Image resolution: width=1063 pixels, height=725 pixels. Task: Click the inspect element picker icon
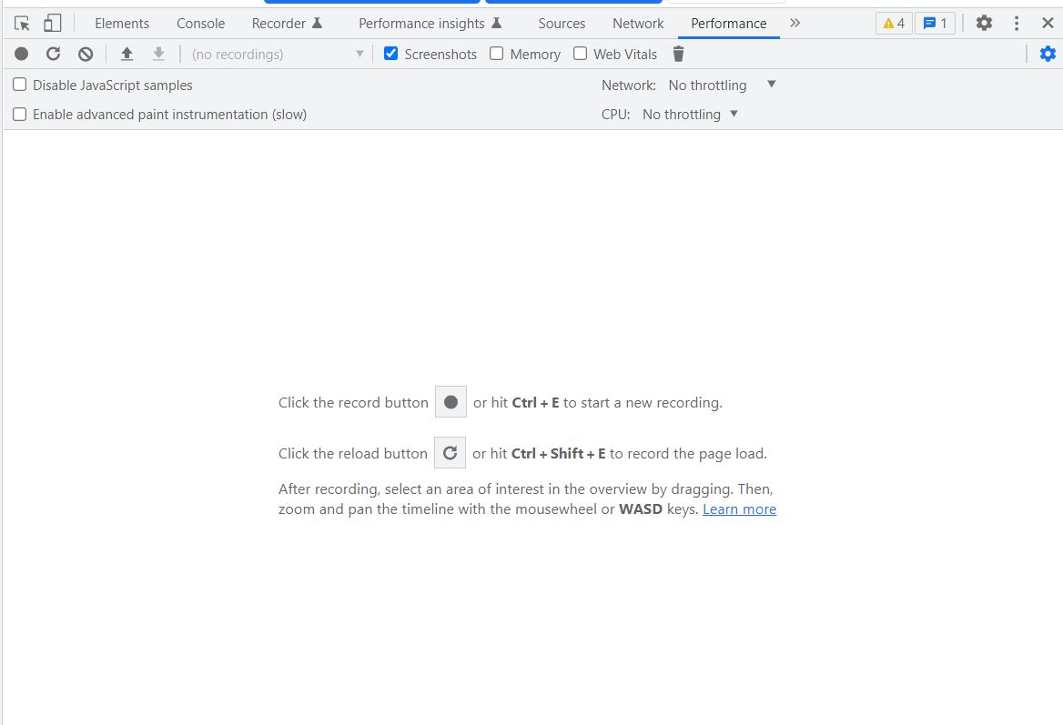pyautogui.click(x=23, y=24)
